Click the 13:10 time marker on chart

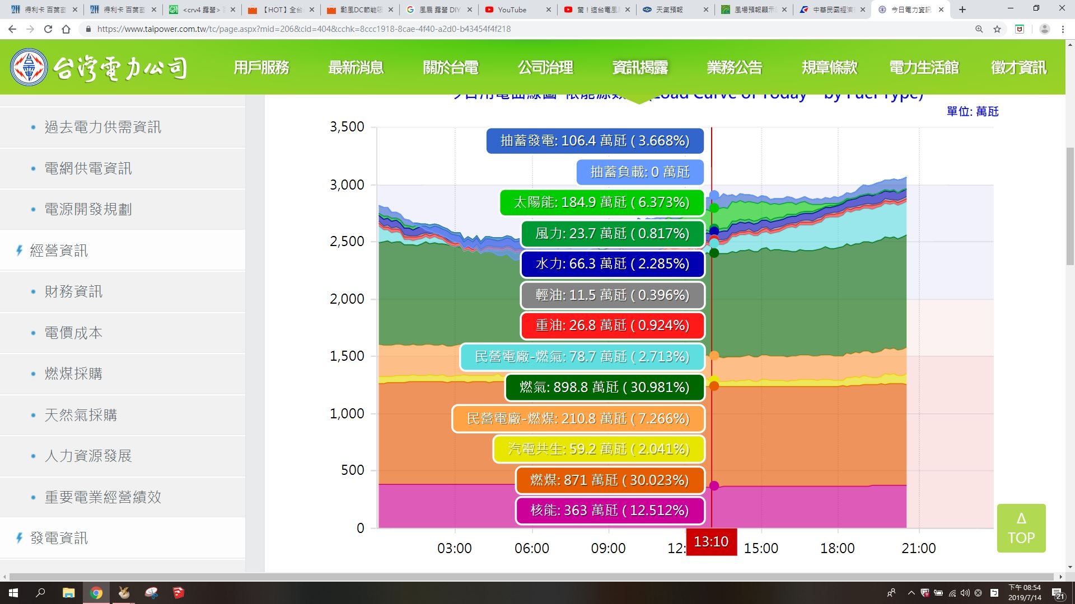click(x=711, y=542)
